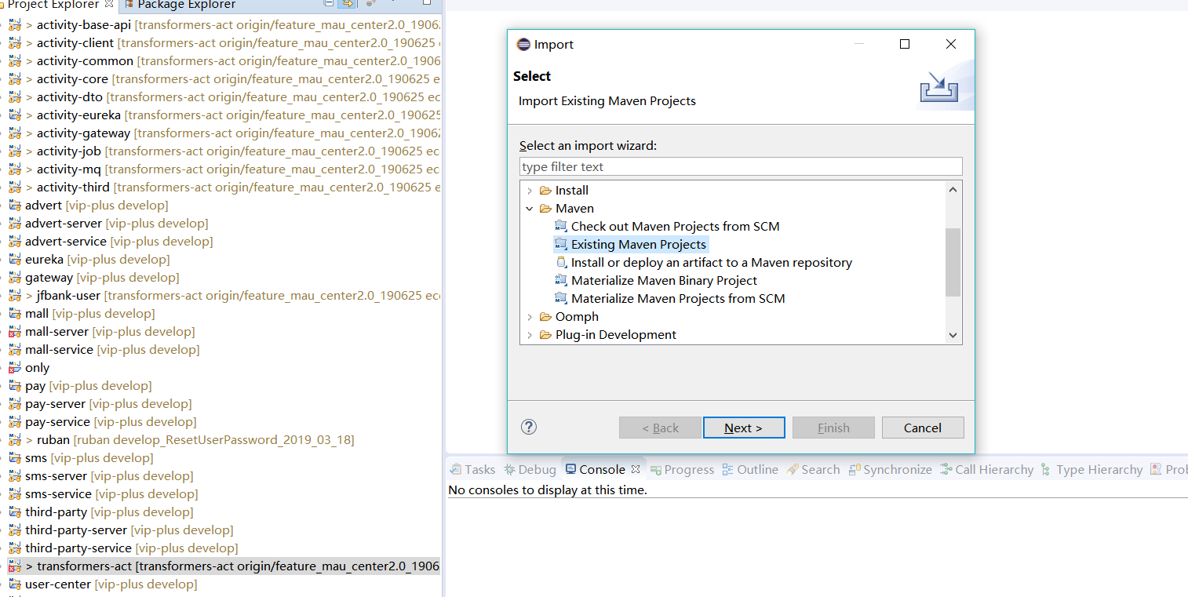
Task: Switch to the Package Explorer tab
Action: pyautogui.click(x=180, y=5)
